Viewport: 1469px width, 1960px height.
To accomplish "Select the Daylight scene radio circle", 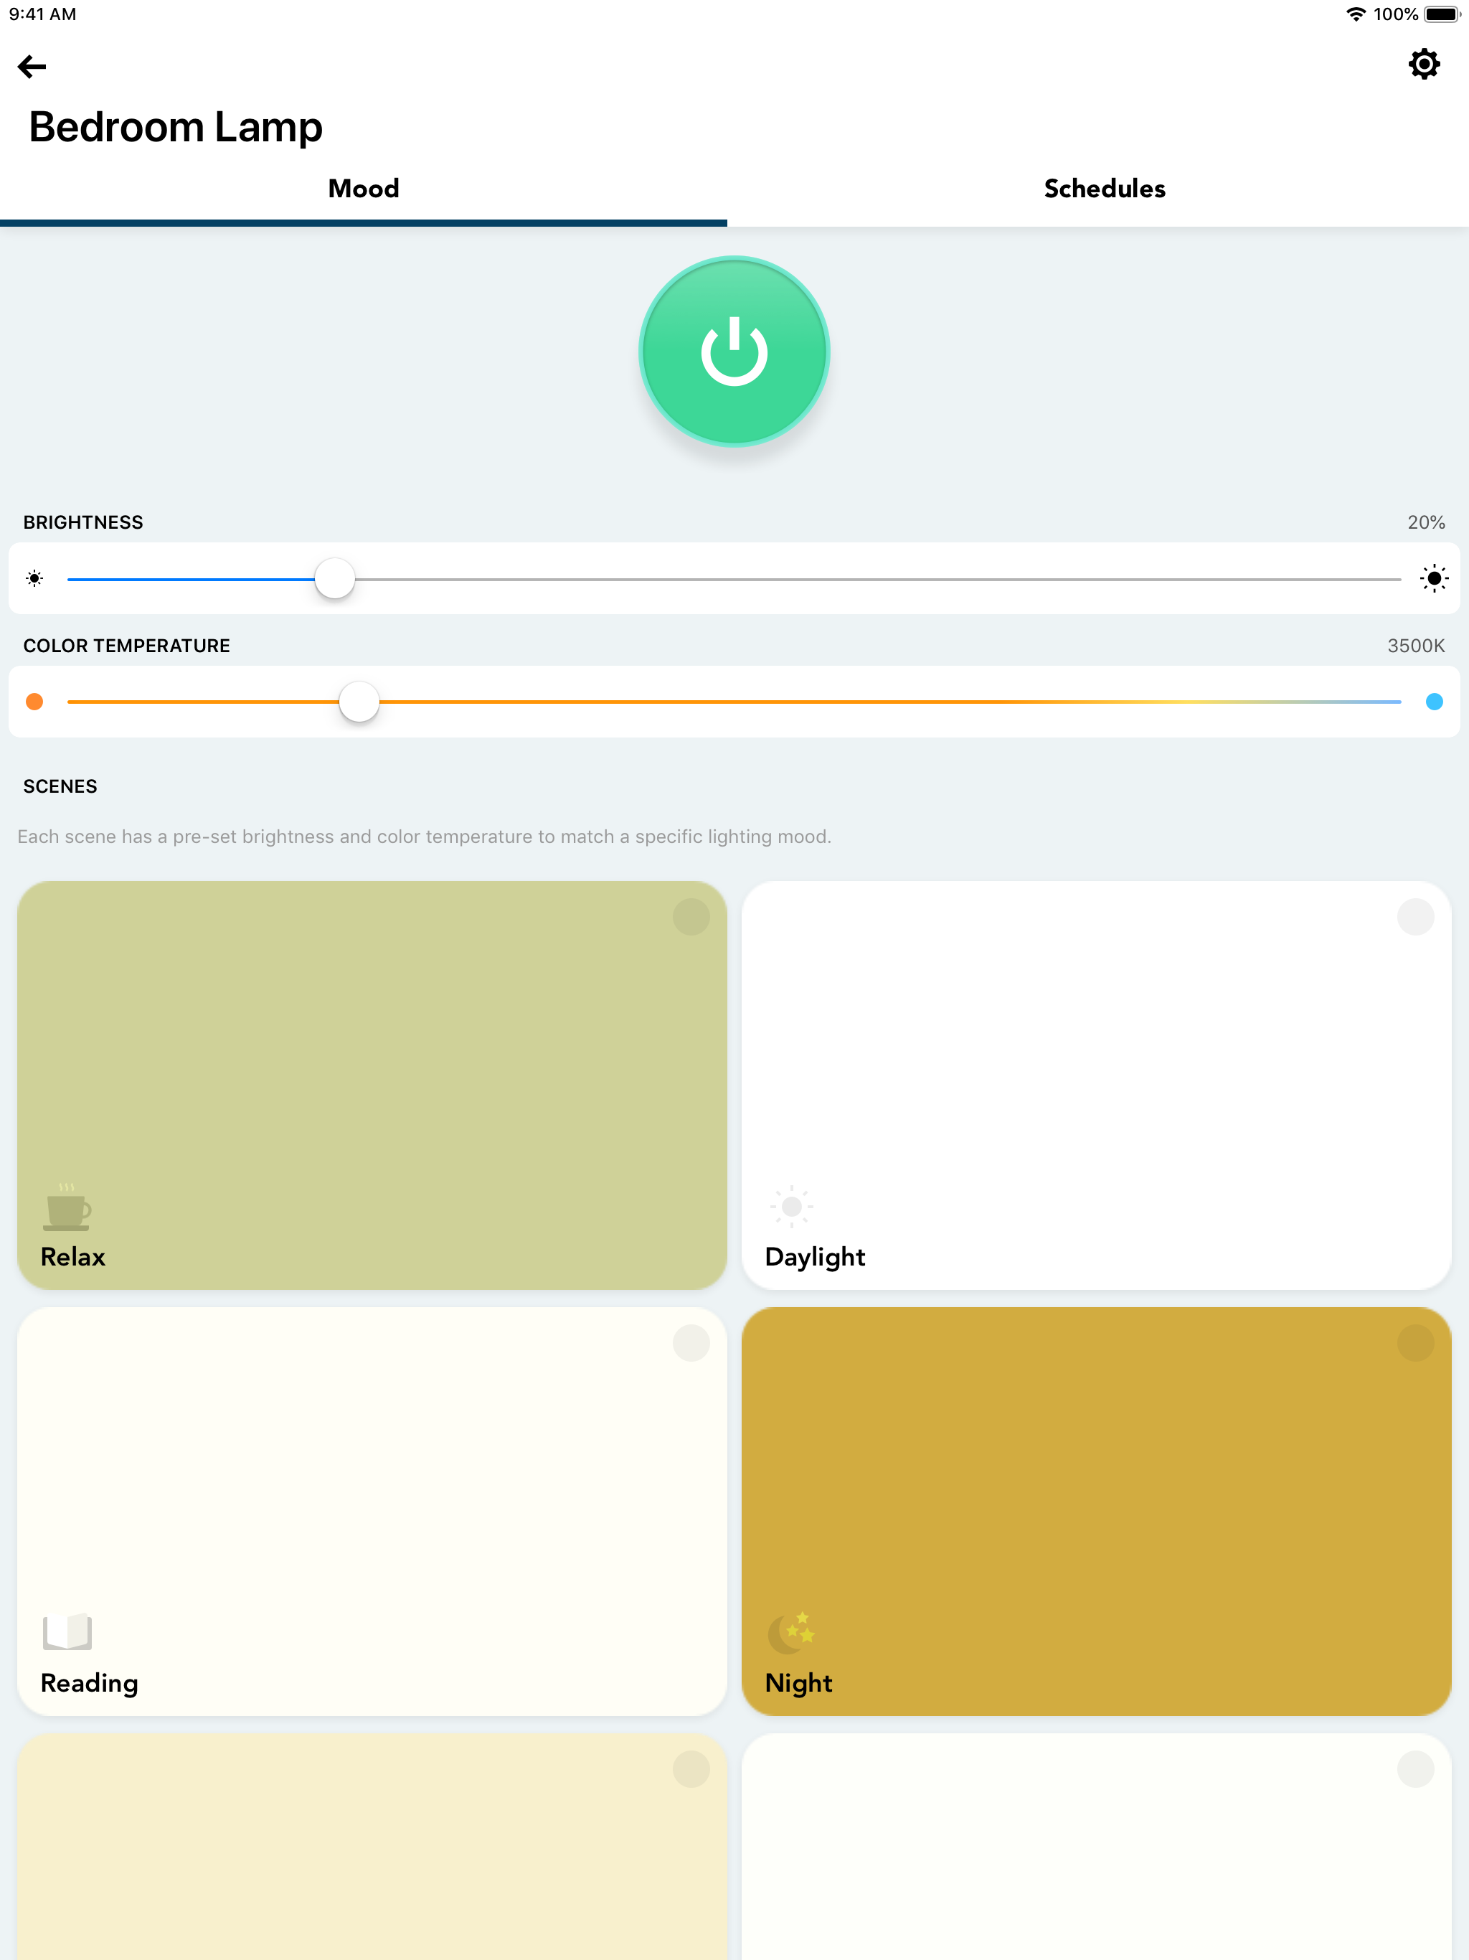I will (1415, 917).
